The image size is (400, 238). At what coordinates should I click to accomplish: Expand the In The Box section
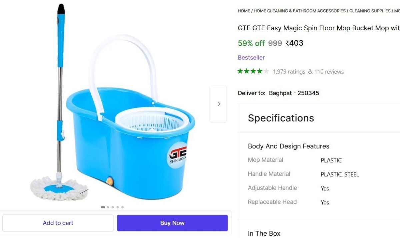[x=264, y=233]
